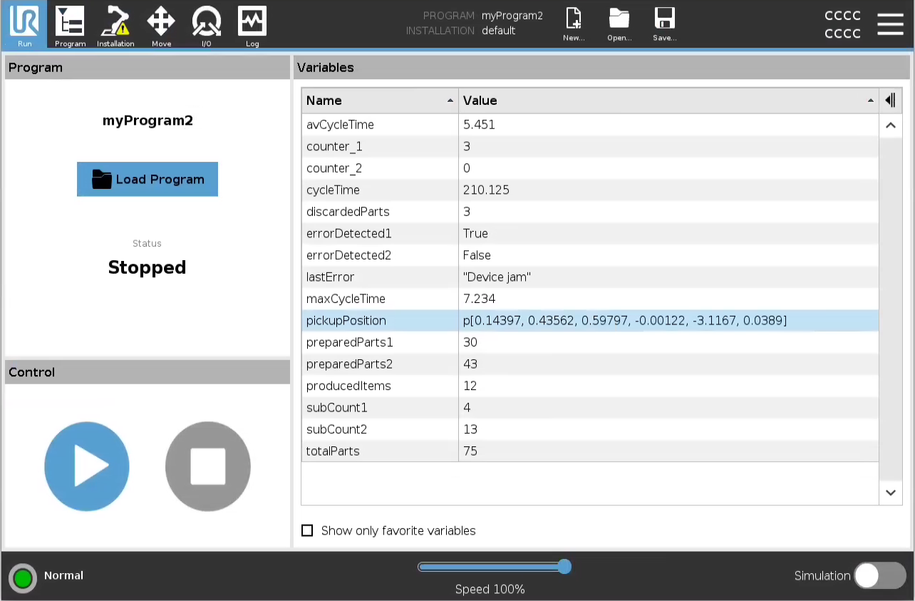Click the green Normal safety status indicator
The image size is (915, 601).
[23, 577]
